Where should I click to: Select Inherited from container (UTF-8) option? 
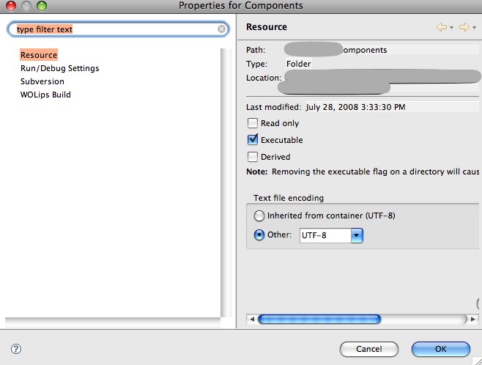pyautogui.click(x=259, y=215)
